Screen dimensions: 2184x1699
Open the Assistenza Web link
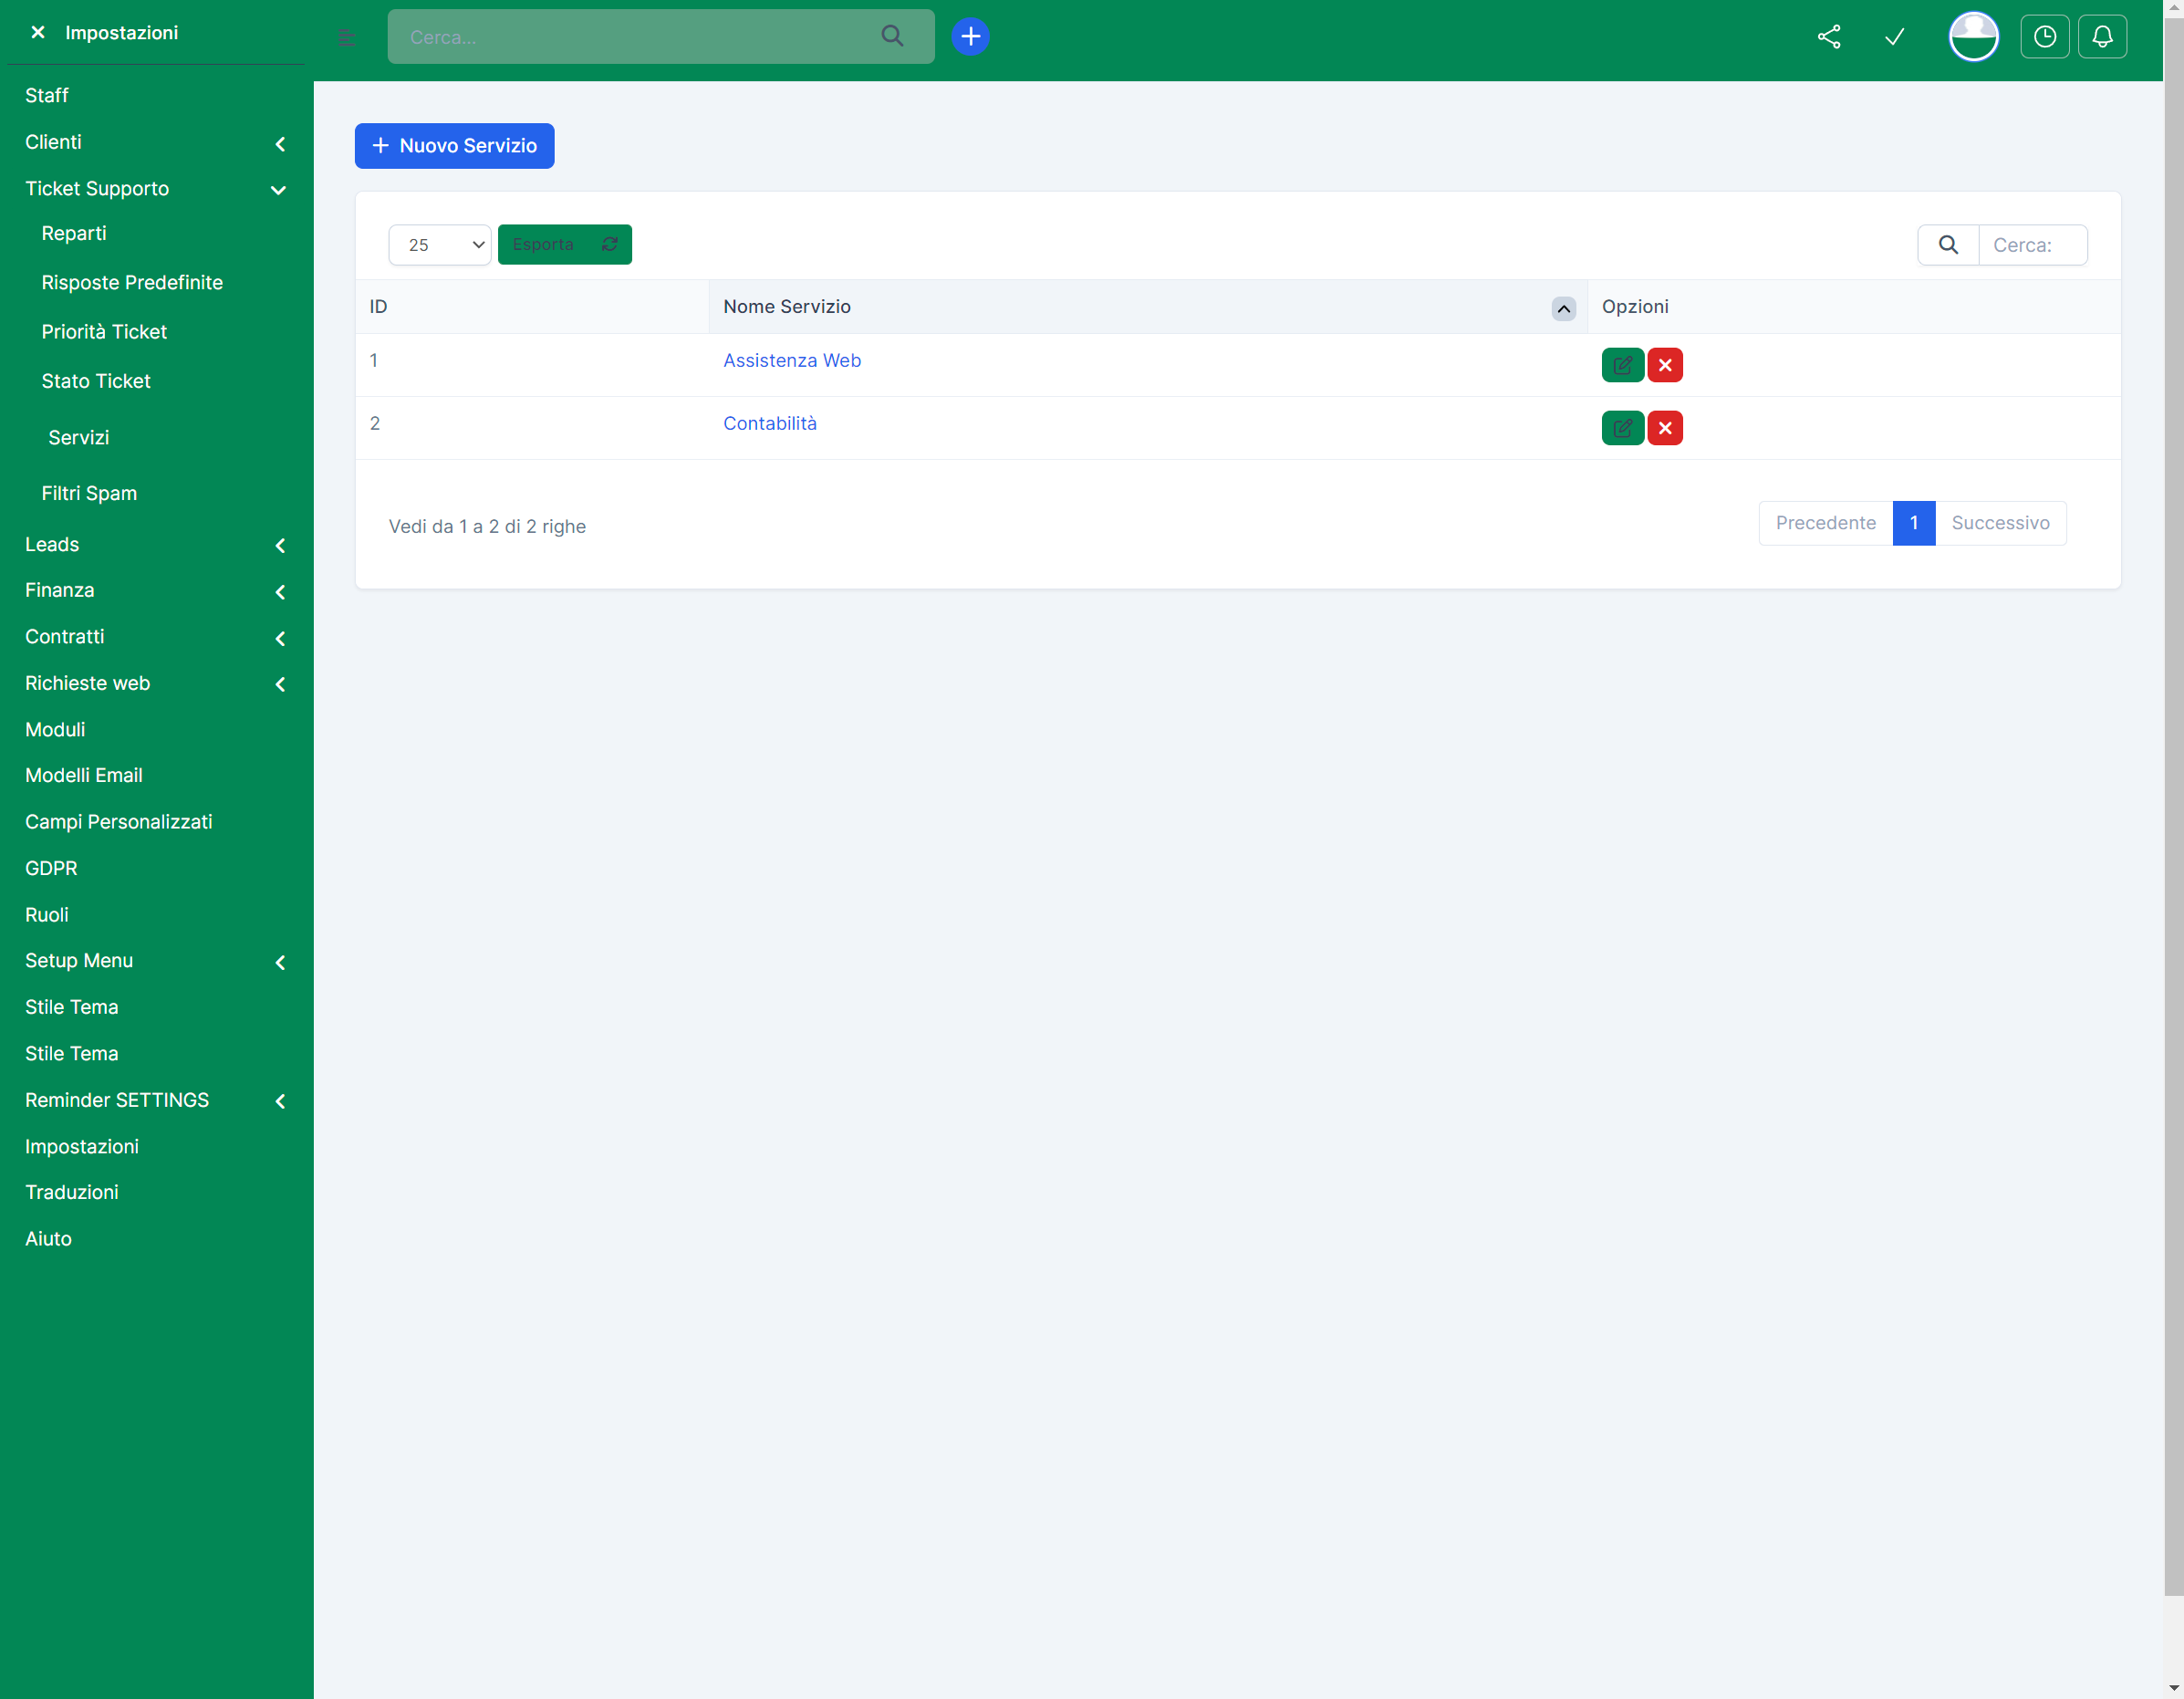[791, 360]
